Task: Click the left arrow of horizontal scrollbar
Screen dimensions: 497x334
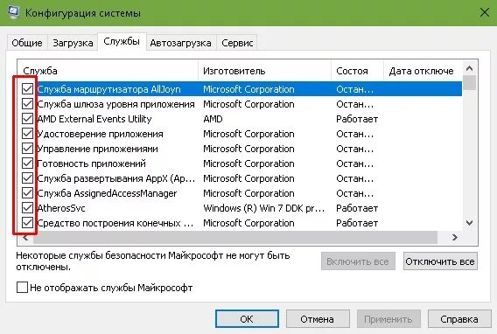Action: (x=25, y=238)
